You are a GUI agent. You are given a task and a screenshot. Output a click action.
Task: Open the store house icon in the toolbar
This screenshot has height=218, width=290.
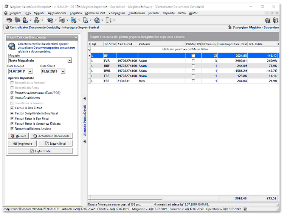click(x=9, y=20)
